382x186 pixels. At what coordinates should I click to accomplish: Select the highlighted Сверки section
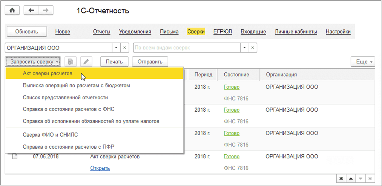(x=196, y=31)
